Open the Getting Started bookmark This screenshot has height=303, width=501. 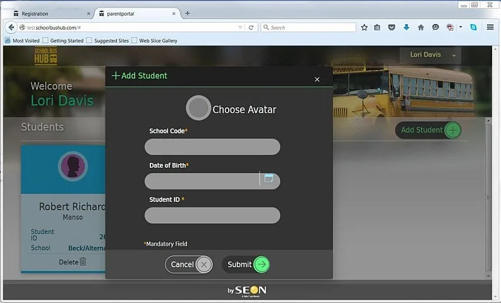[63, 40]
